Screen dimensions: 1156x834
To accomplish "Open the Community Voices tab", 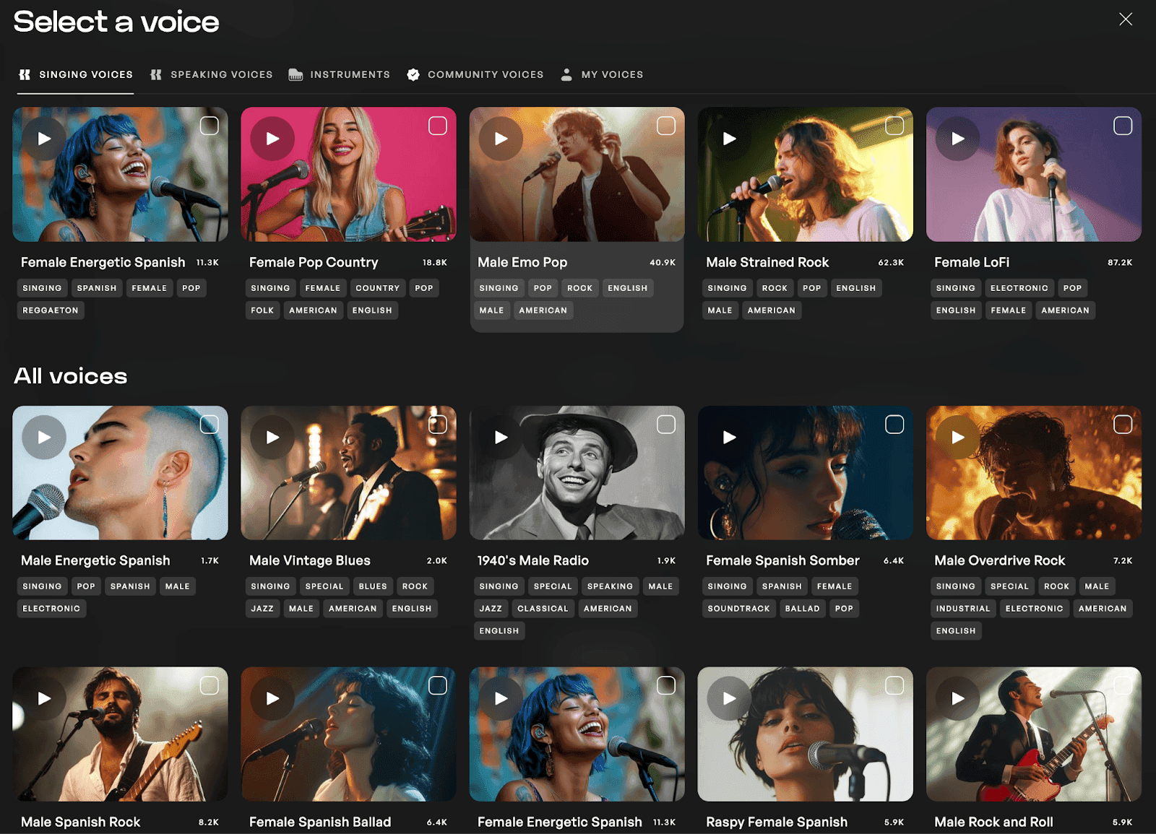I will coord(475,74).
